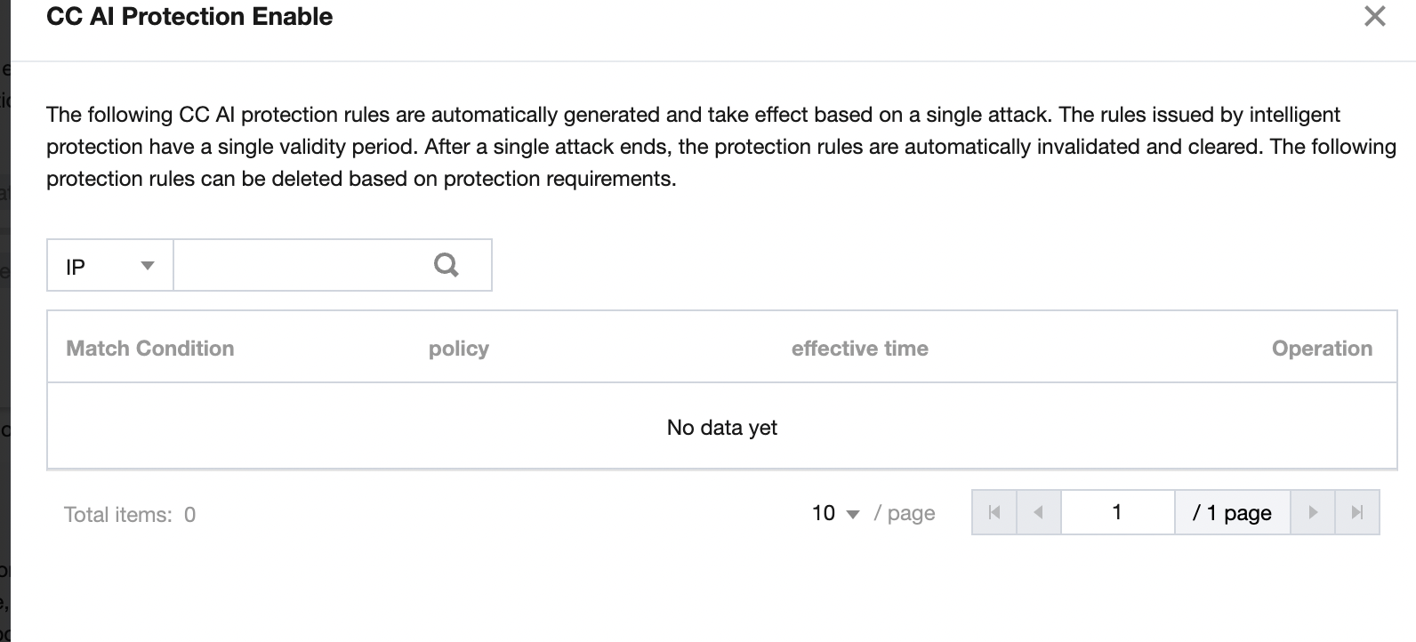The image size is (1416, 642).
Task: Click the dialog title CC AI Protection Enable
Action: point(189,17)
